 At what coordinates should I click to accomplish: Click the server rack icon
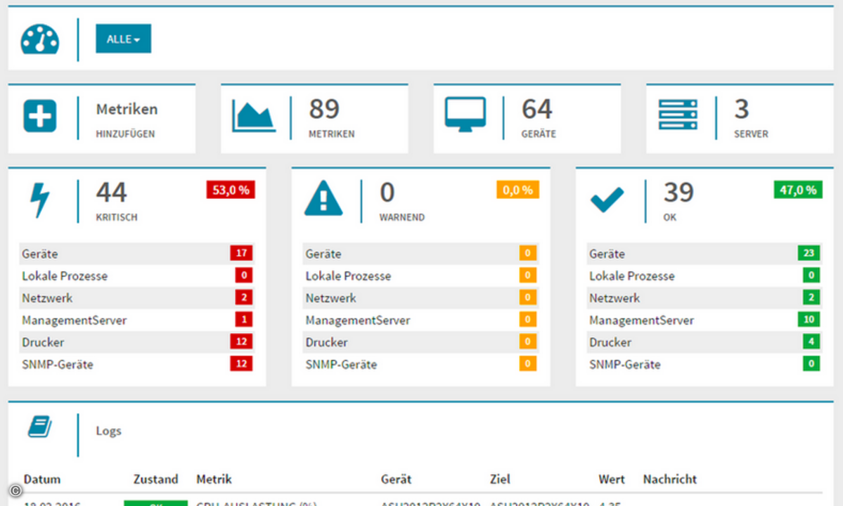(x=678, y=115)
